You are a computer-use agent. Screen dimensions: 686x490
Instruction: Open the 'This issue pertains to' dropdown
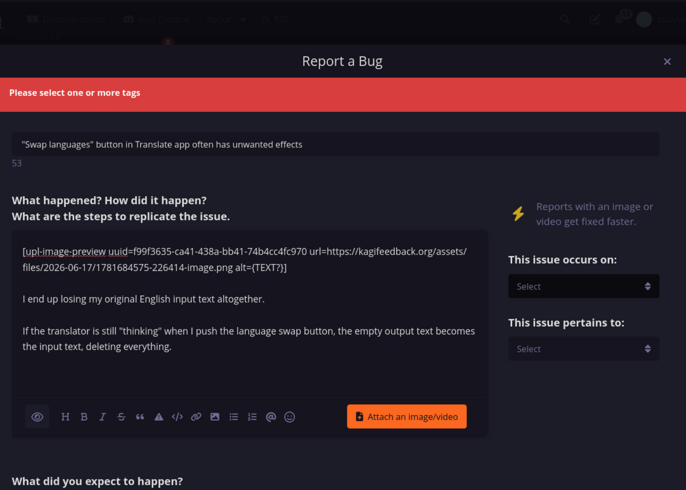(x=583, y=349)
